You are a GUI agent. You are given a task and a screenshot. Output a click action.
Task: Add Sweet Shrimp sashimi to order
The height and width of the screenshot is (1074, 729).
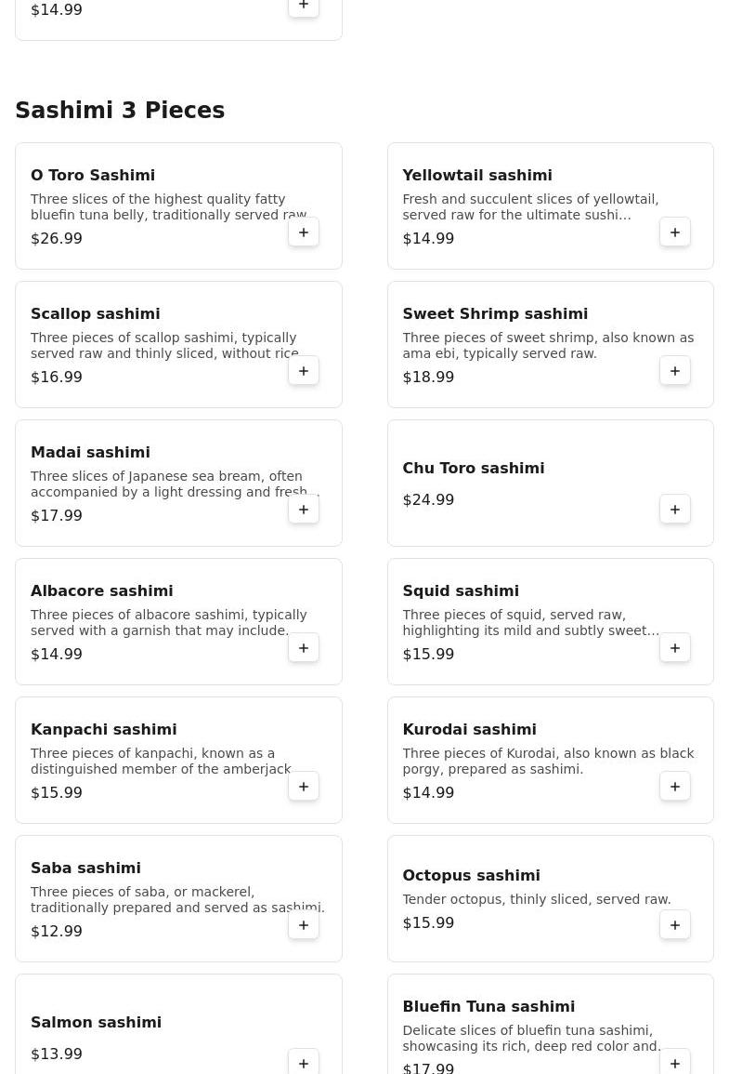[675, 371]
